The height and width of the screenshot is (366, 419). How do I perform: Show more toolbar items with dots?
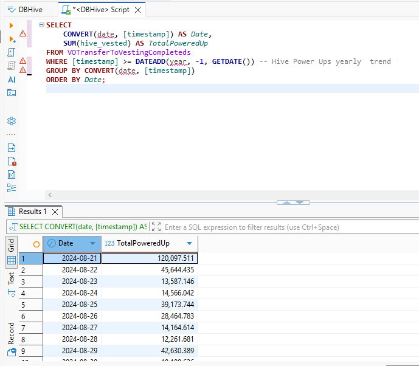11,134
